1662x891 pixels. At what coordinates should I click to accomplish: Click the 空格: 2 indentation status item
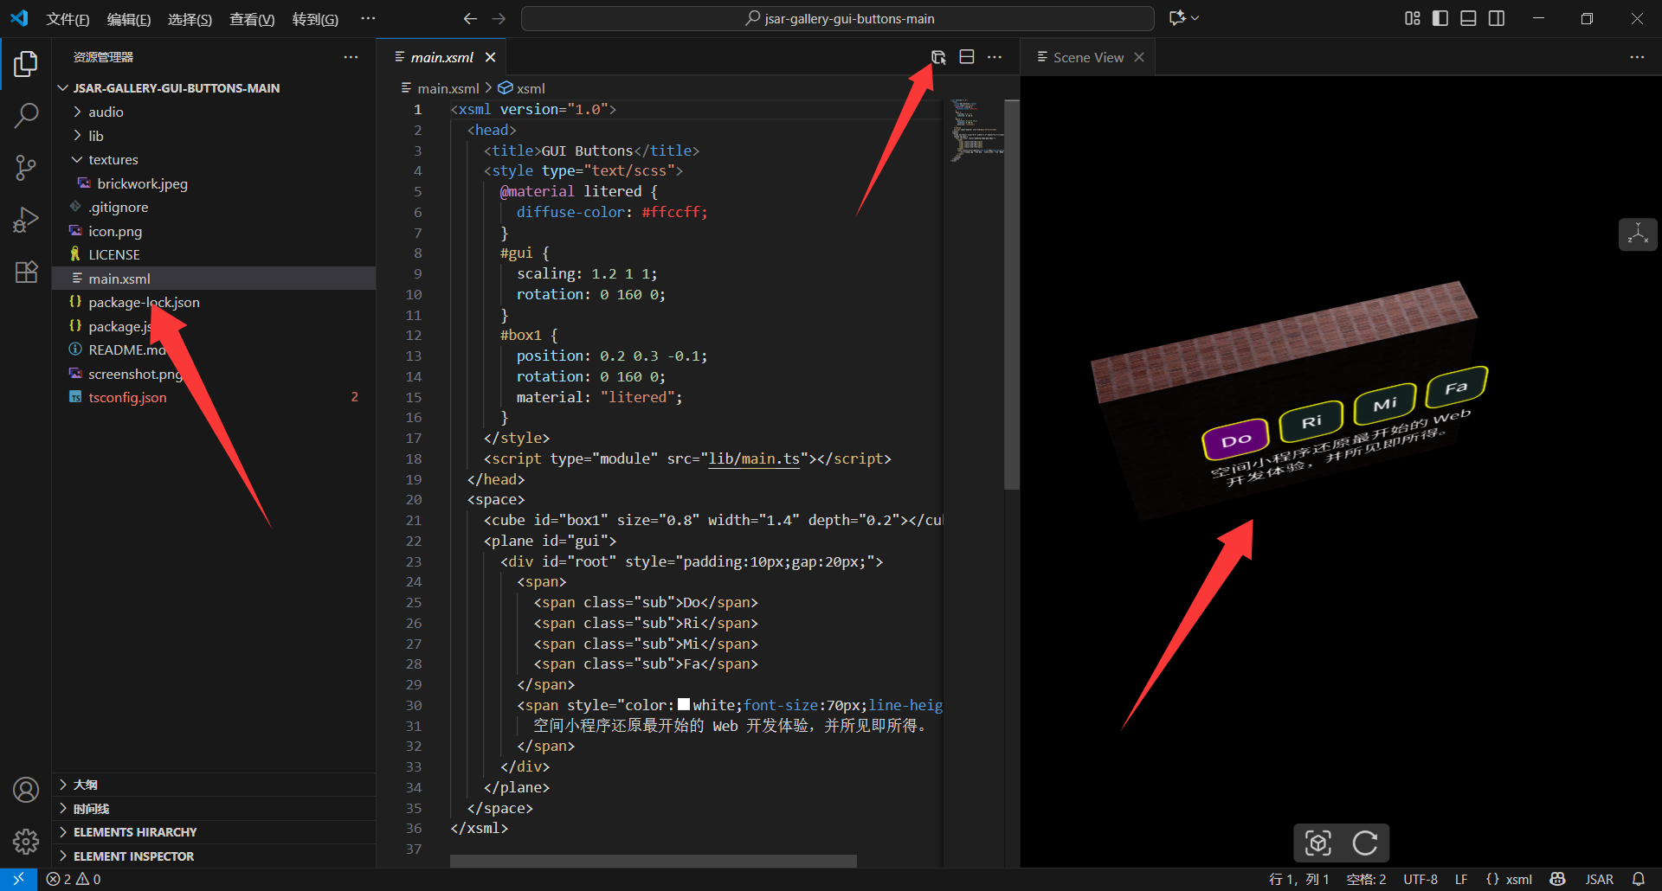1366,879
